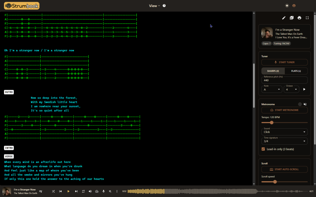Click START AUTO-SCROLL button
Viewport: 316px width, 197px height.
[x=284, y=169]
